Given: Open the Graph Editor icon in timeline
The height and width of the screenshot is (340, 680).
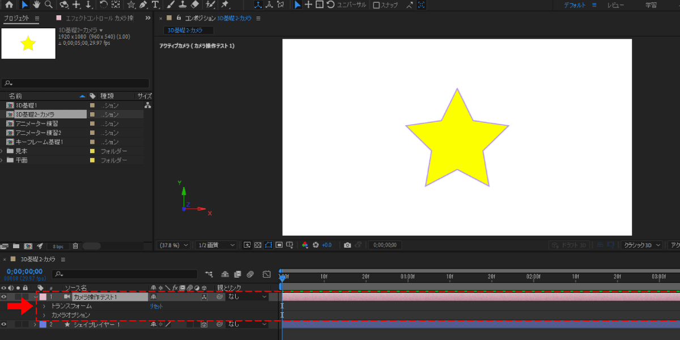Looking at the screenshot, I should click(x=267, y=274).
